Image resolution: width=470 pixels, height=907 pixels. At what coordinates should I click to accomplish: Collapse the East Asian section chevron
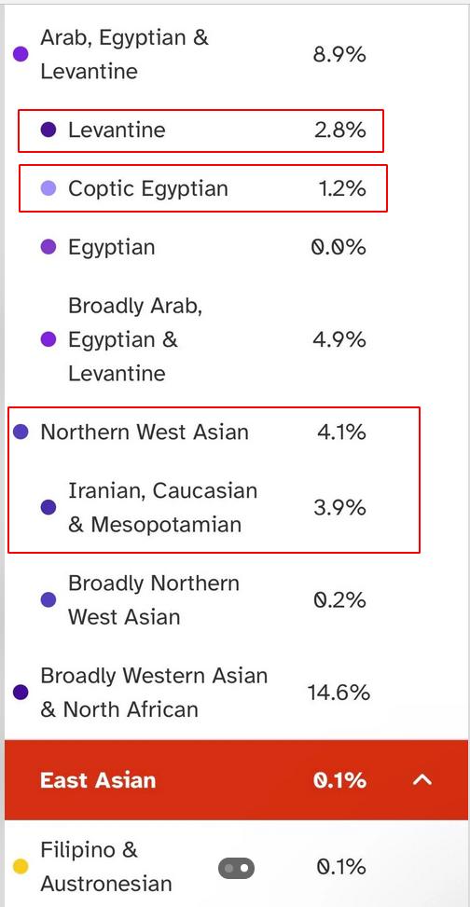[422, 780]
